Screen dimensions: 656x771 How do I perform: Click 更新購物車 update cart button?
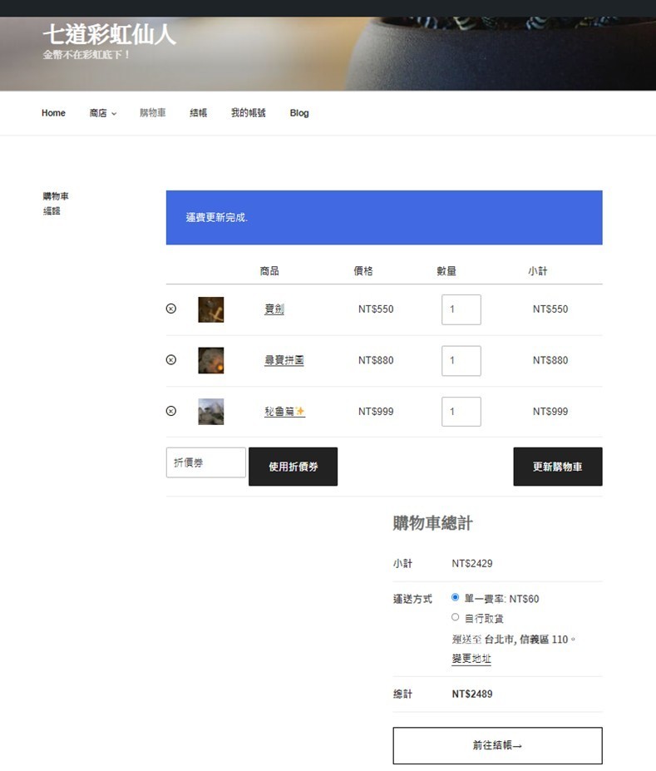point(557,467)
